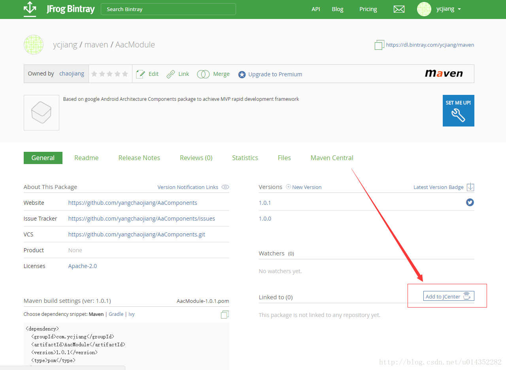Click the package box placeholder image
The width and height of the screenshot is (506, 370).
pyautogui.click(x=42, y=113)
